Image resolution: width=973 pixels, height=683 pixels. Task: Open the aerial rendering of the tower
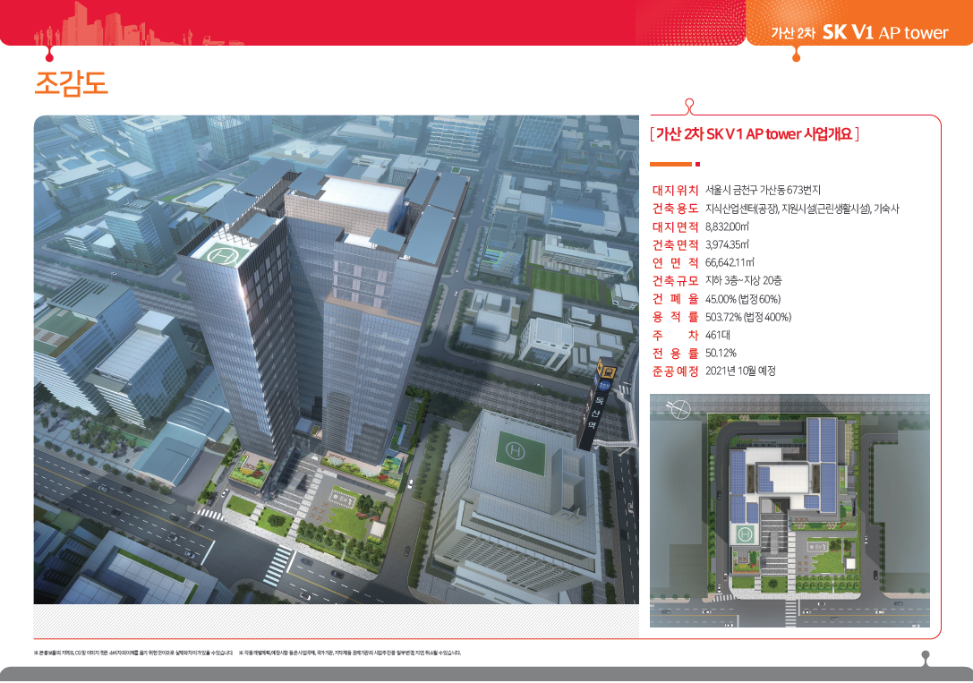336,359
